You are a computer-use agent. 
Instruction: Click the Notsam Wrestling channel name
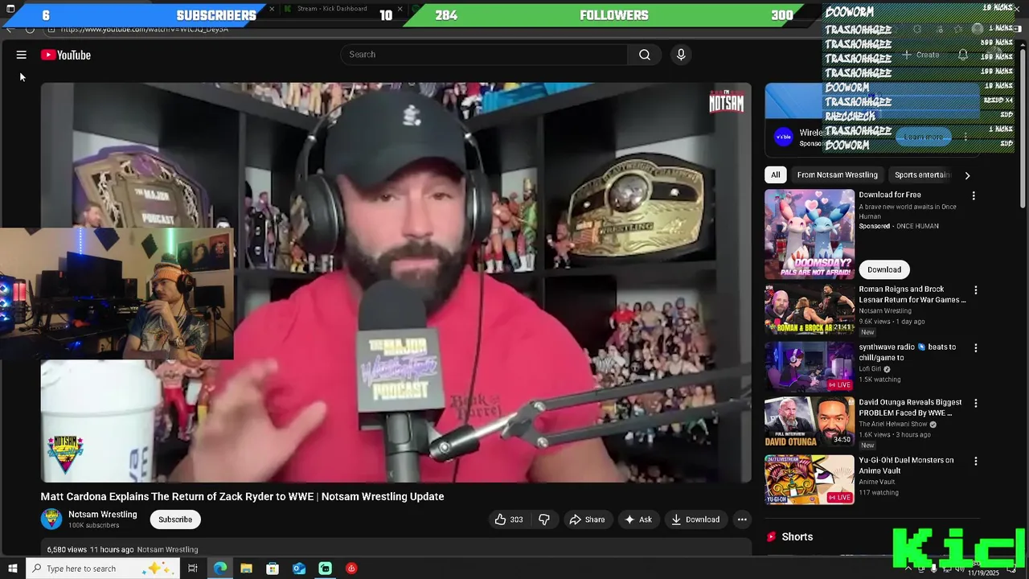point(103,515)
